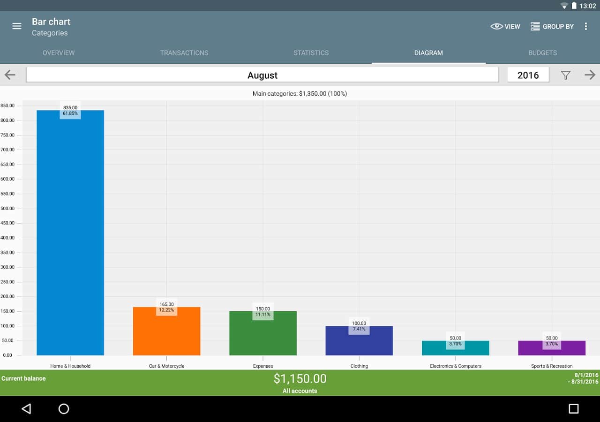Tap the $1,150.00 current balance
This screenshot has height=422, width=600.
[x=300, y=379]
